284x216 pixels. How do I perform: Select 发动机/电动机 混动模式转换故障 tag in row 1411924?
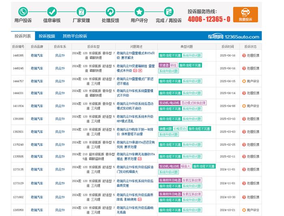(183, 103)
